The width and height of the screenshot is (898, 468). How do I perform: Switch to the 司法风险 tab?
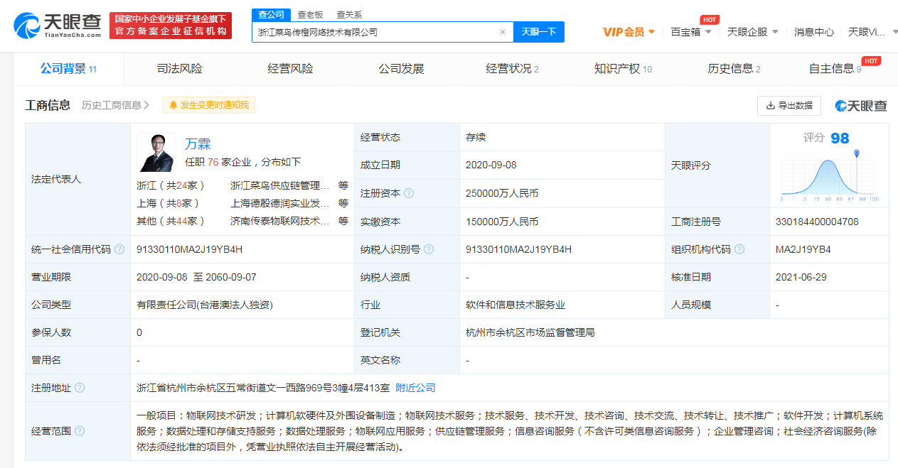tap(179, 69)
